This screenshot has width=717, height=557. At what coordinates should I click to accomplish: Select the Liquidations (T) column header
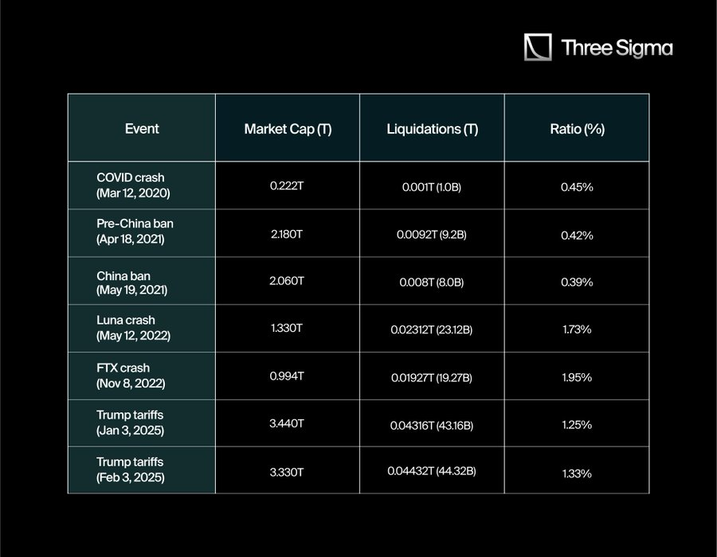pyautogui.click(x=432, y=129)
